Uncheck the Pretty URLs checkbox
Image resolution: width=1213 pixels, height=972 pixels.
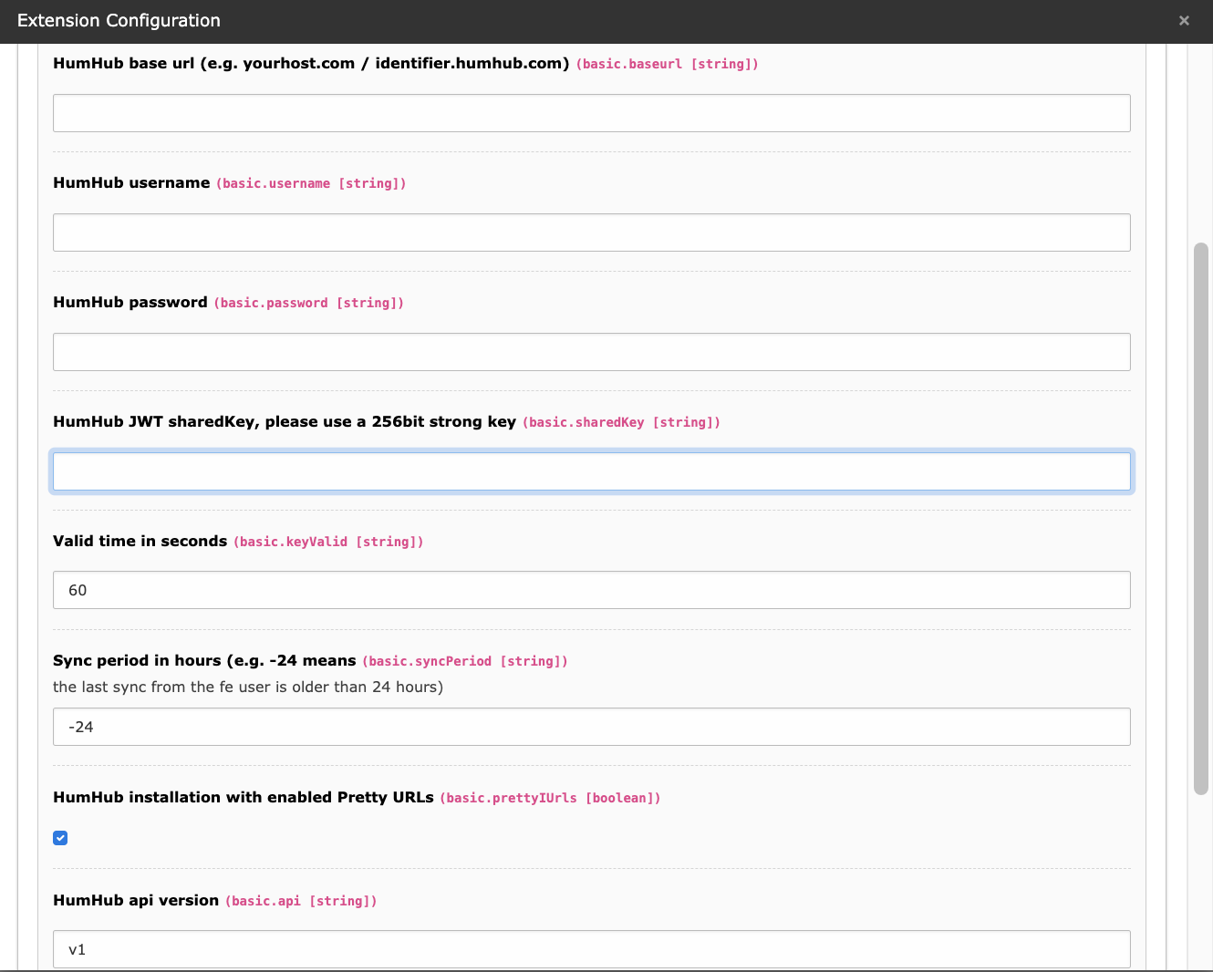[x=60, y=838]
